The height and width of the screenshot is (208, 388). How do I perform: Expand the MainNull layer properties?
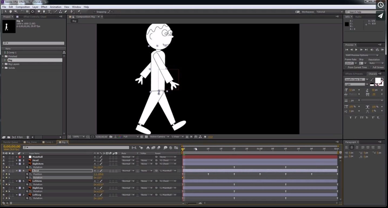[16, 157]
